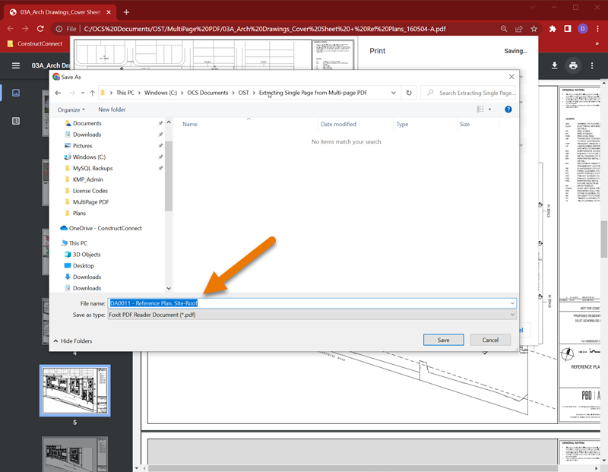Click PDF viewer download icon
Viewport: 608px width, 472px height.
(555, 65)
